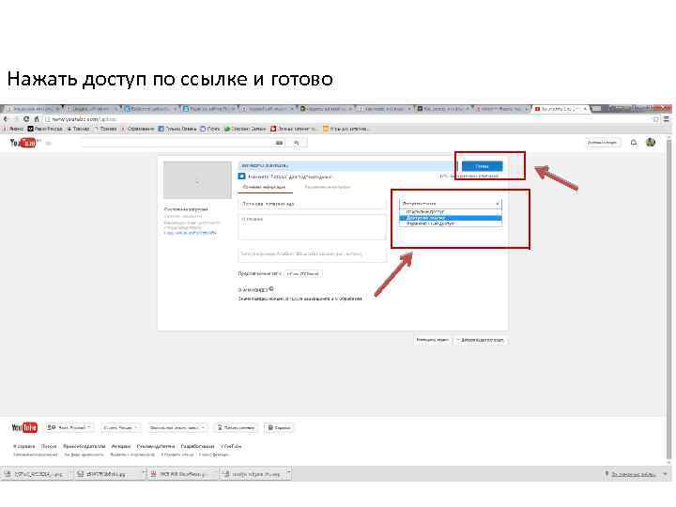Click the address bar showing youtube.com/upload
The image size is (676, 507).
(345, 119)
